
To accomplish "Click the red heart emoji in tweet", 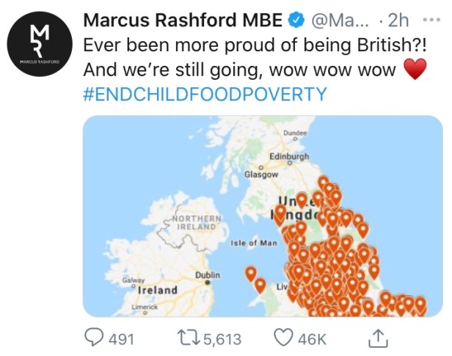I will 416,71.
